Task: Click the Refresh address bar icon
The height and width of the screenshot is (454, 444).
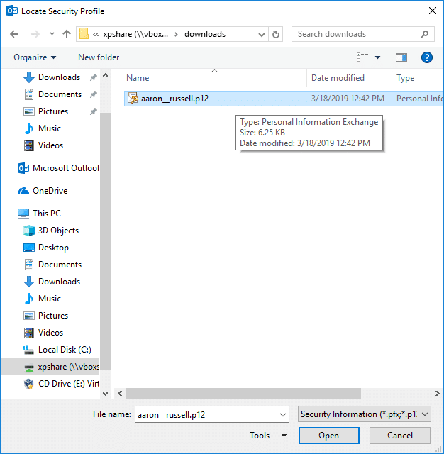Action: coord(276,34)
